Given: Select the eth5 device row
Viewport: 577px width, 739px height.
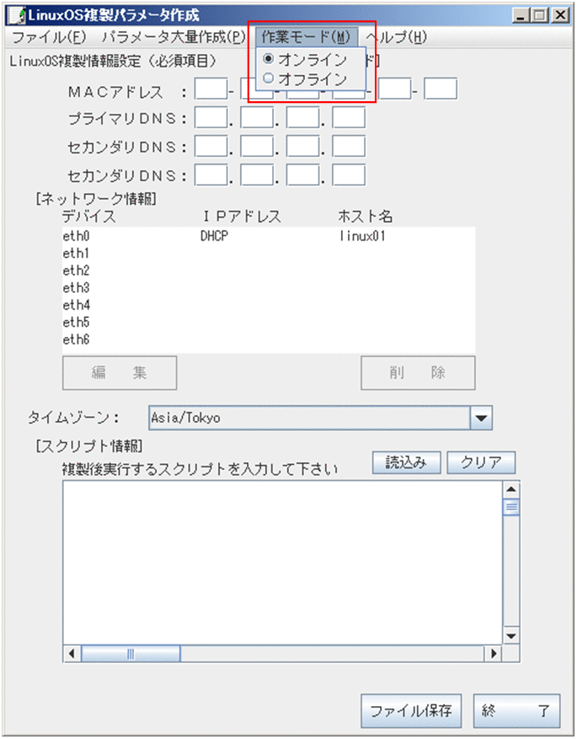Looking at the screenshot, I should click(x=269, y=322).
